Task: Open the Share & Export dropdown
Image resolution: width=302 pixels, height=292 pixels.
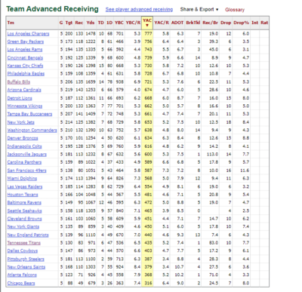Action: pos(199,10)
